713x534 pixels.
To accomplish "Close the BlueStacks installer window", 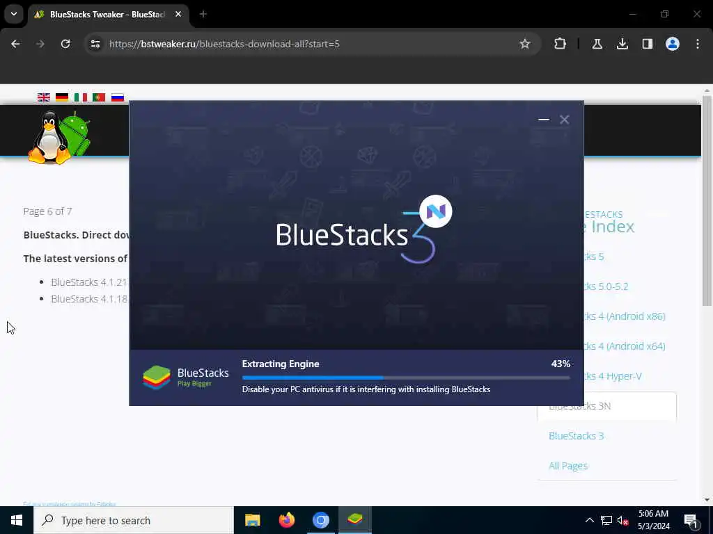I will pyautogui.click(x=564, y=120).
